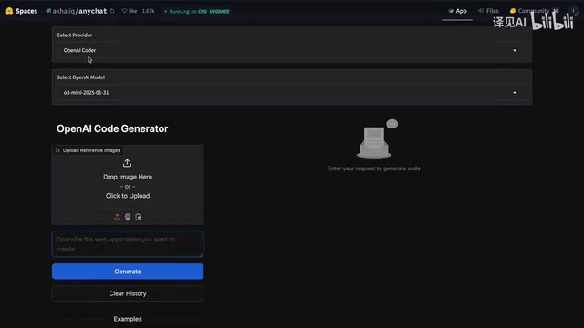Open the akhaliq user link

click(63, 11)
